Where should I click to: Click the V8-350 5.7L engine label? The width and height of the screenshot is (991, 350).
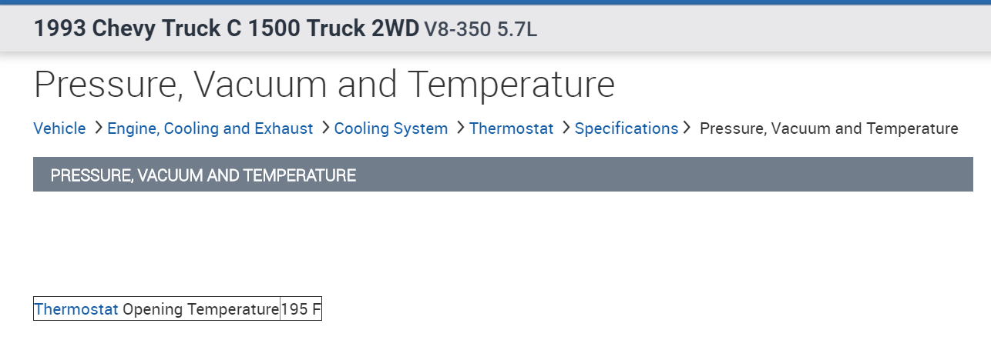[480, 29]
